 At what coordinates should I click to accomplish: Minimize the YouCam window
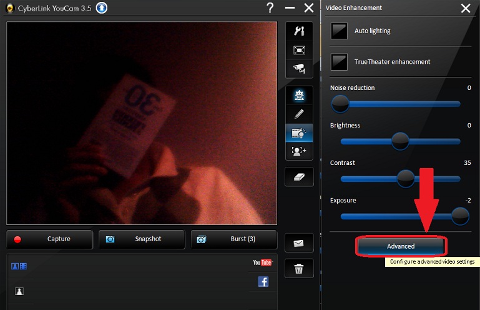(x=290, y=8)
